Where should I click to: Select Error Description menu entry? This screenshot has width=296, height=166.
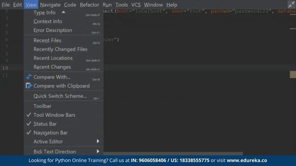(64, 30)
